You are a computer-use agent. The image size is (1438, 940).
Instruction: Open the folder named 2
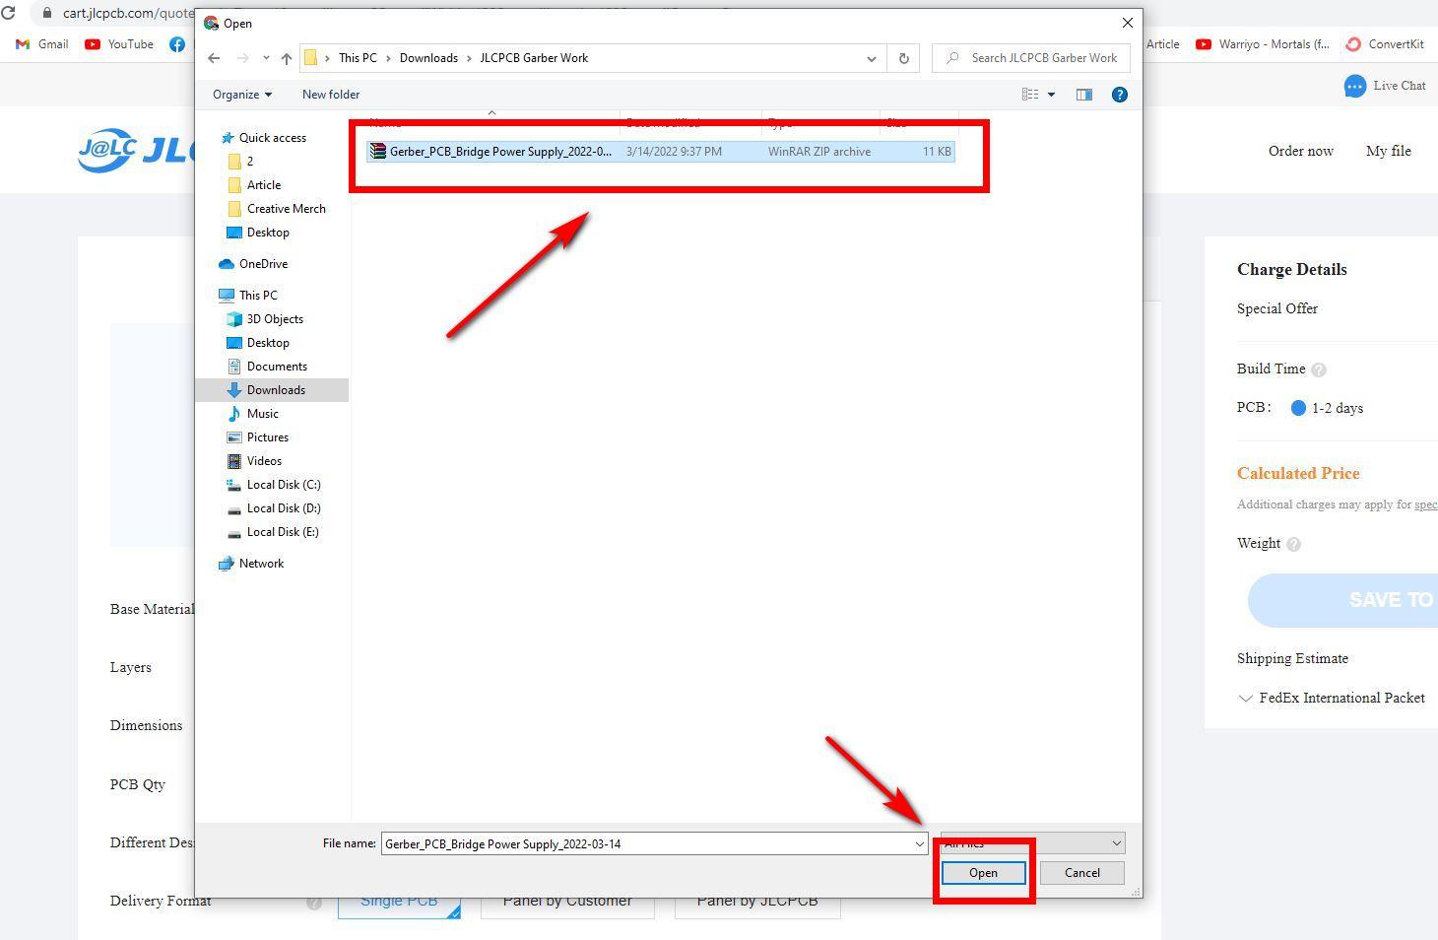(x=240, y=162)
